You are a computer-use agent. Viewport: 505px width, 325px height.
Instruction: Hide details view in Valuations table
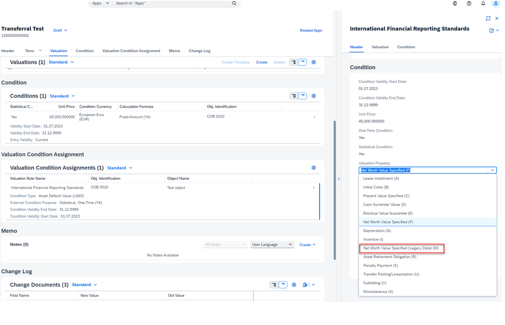302,62
